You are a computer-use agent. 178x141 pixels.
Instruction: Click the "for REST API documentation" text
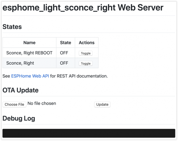79,76
